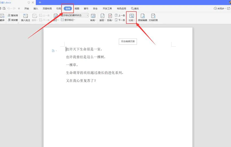Open the Accept changes dropdown

(x=103, y=20)
